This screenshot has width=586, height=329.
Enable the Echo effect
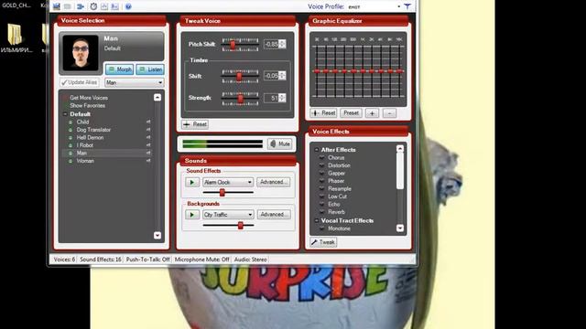click(321, 205)
